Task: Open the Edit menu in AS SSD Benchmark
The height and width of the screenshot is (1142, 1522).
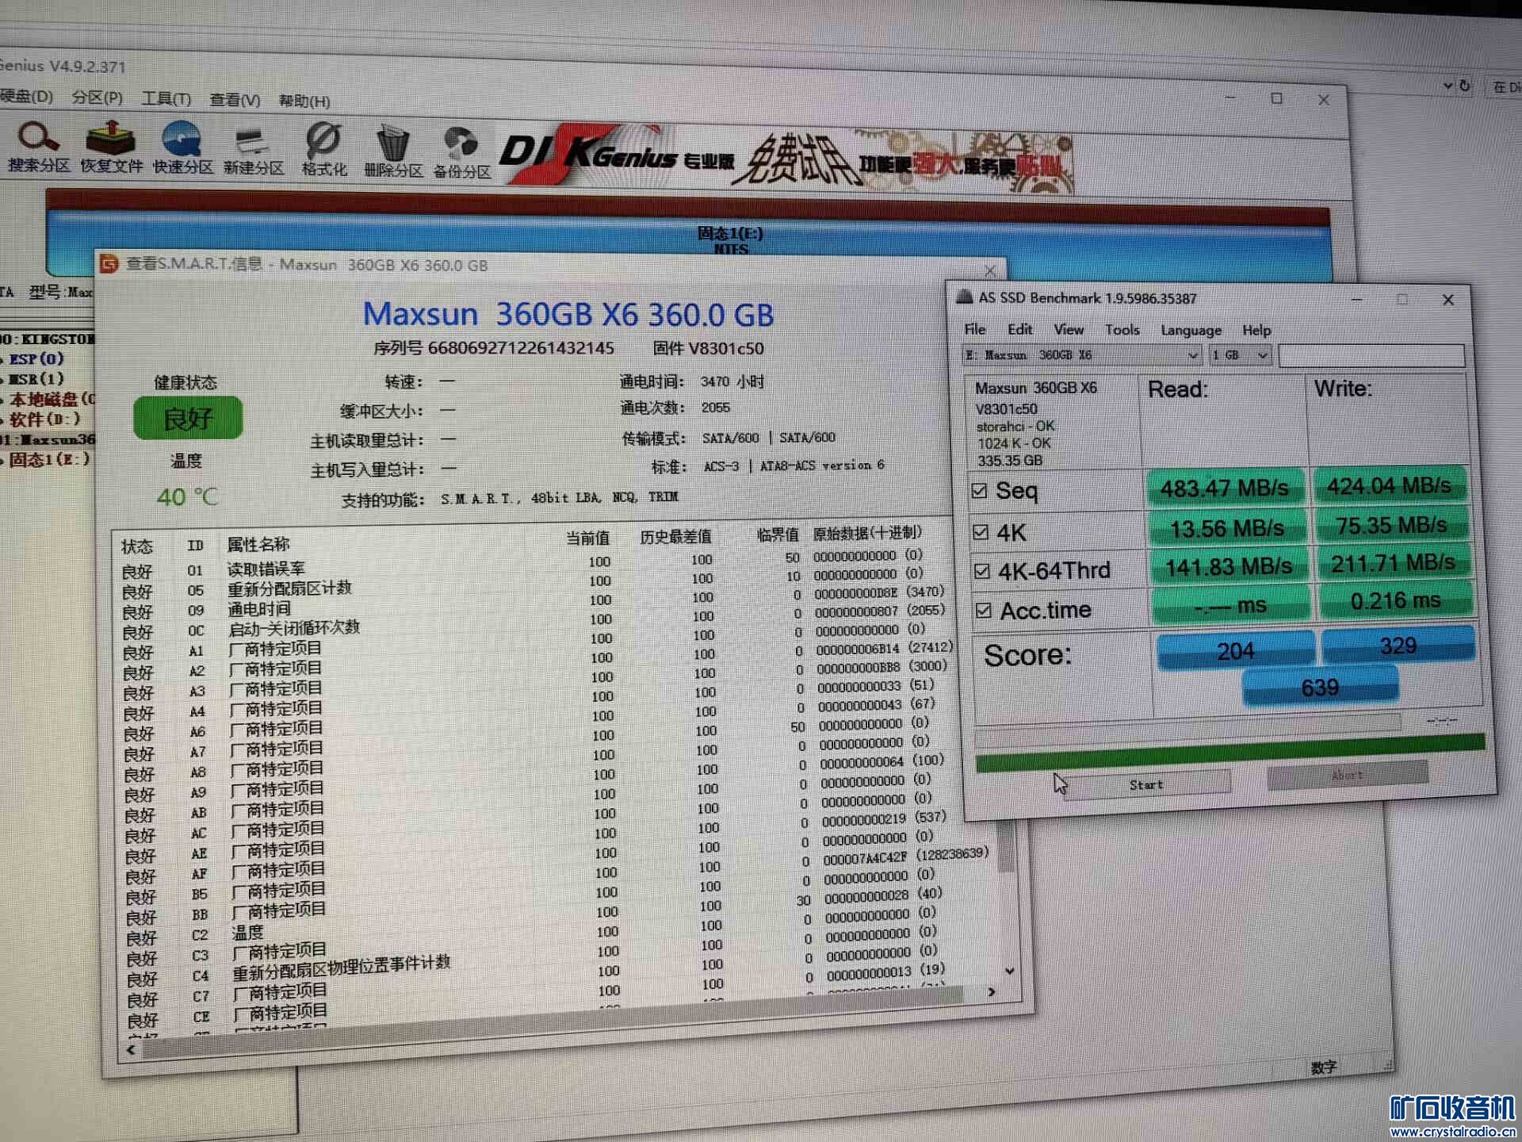Action: pyautogui.click(x=1019, y=329)
